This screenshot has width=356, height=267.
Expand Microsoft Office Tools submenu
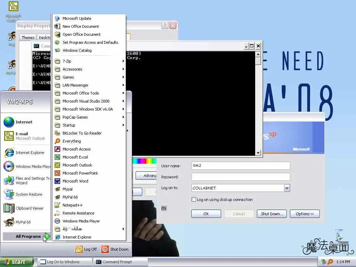(89, 93)
